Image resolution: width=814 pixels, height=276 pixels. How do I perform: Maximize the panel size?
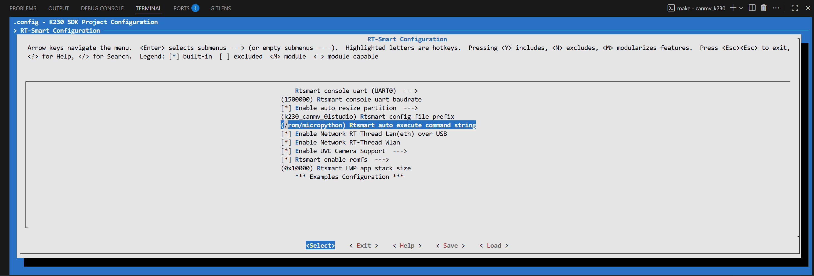(x=795, y=8)
